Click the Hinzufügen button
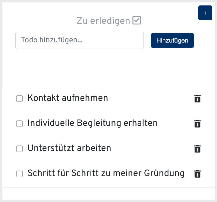The image size is (217, 202). pyautogui.click(x=172, y=40)
